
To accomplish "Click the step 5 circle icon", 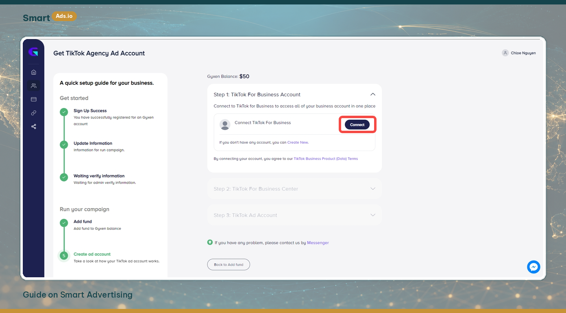I will [x=64, y=256].
